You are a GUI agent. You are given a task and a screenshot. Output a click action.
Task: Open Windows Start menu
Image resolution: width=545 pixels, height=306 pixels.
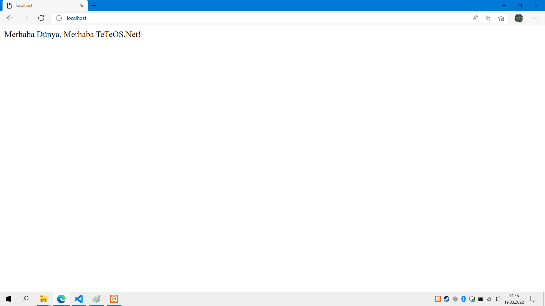click(9, 299)
